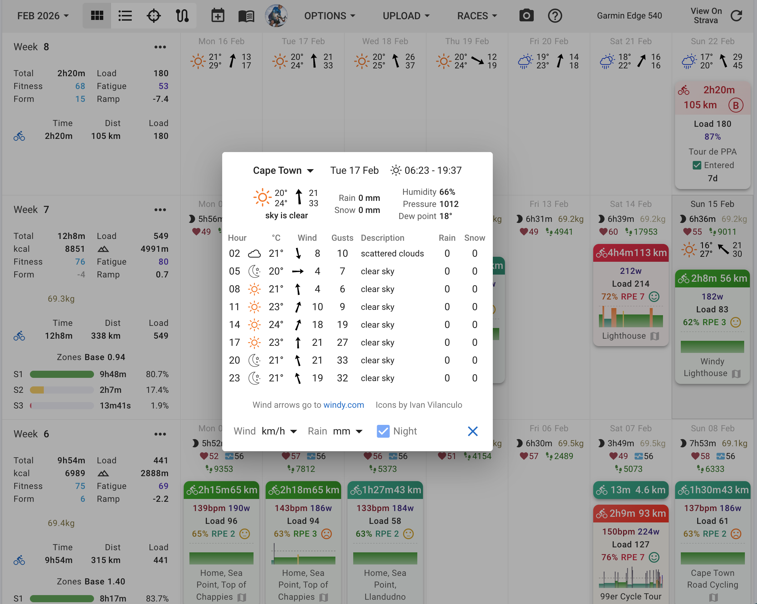
Task: Open the 99er Cycle Tour 2h9m ride
Action: pos(631,554)
